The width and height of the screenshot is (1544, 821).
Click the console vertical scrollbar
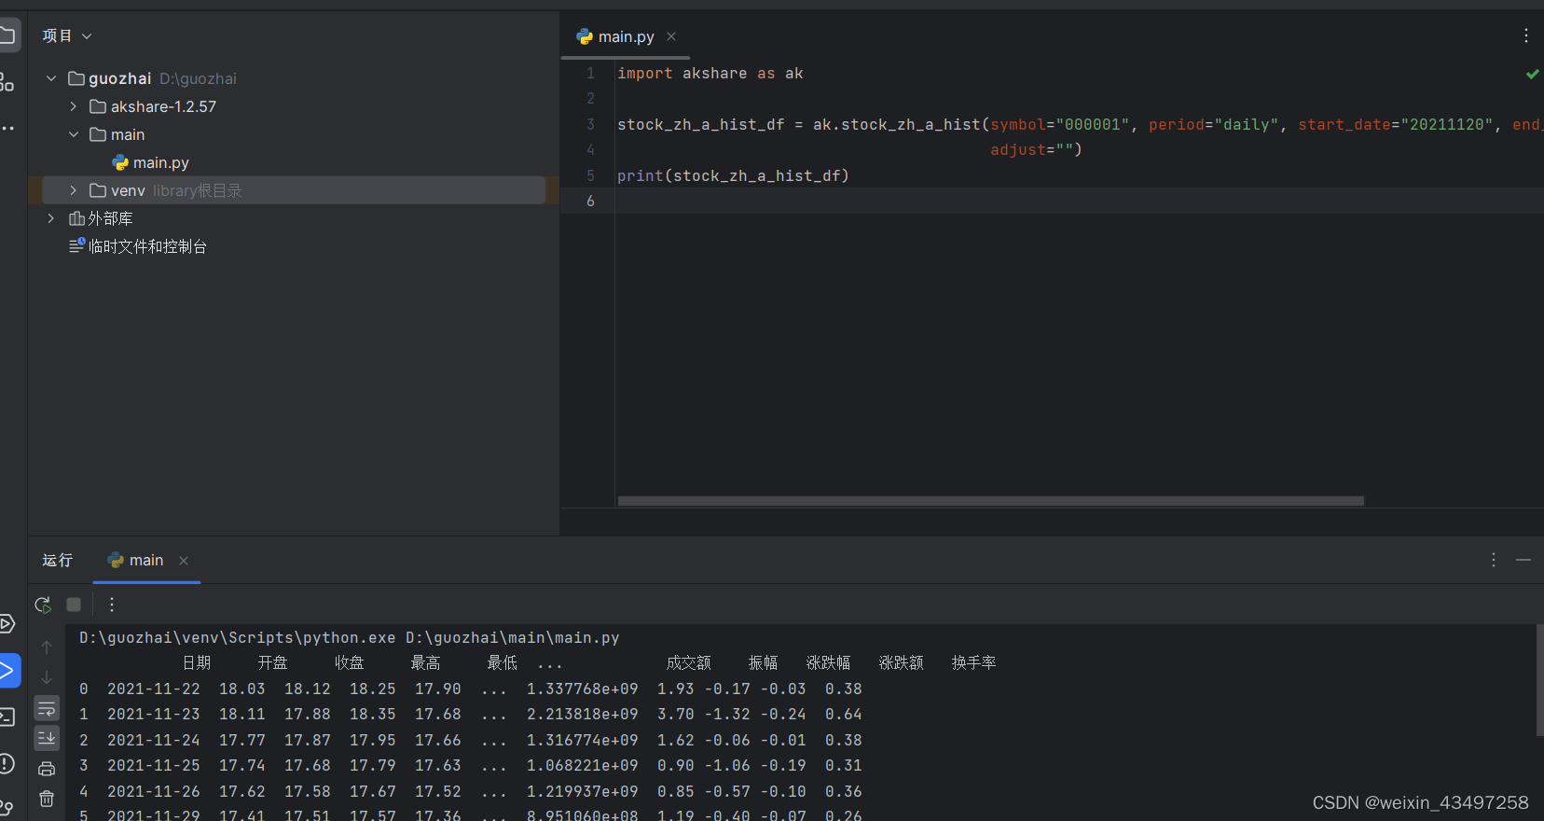coord(1539,681)
